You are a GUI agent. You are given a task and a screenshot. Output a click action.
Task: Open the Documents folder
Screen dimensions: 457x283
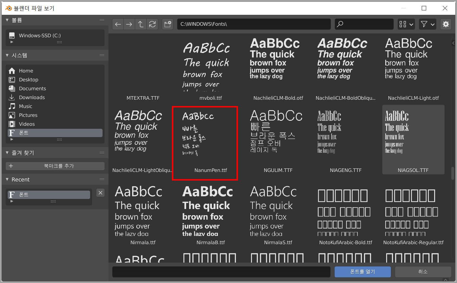[55, 89]
